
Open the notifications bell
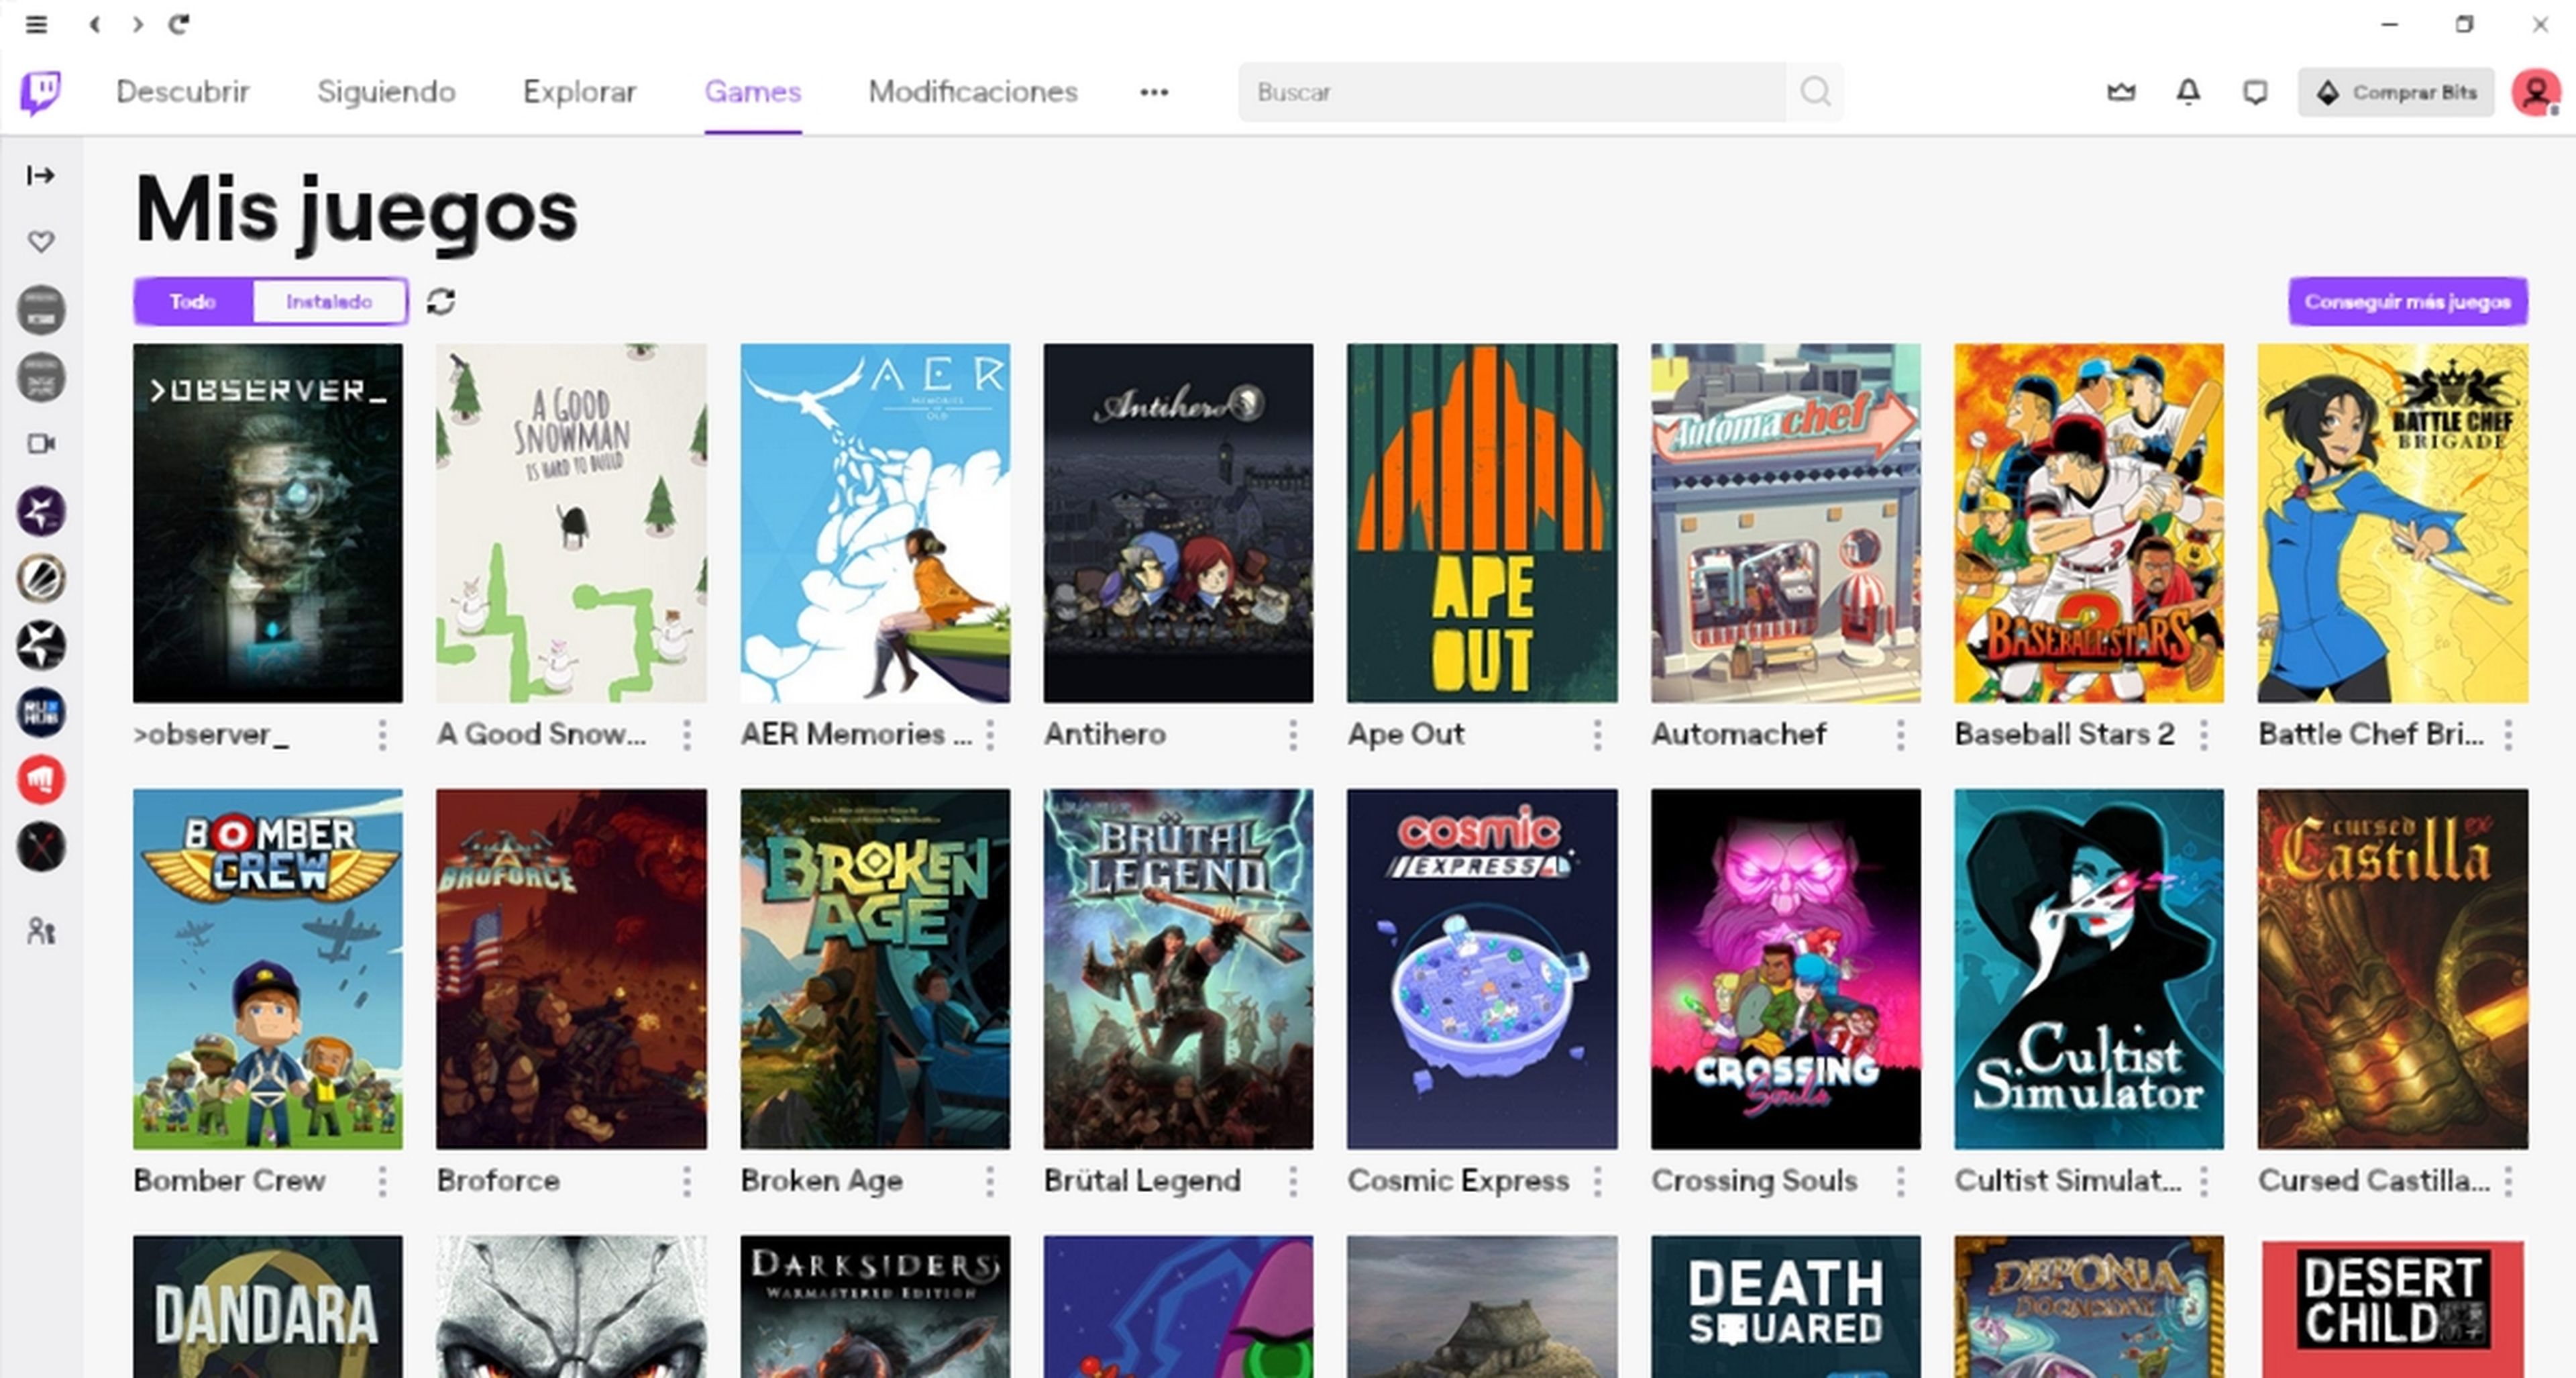(2188, 92)
